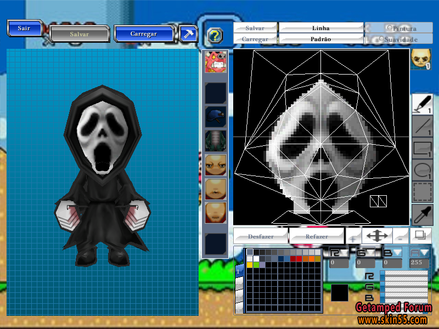Click the plus zoom-in button
439x329 pixels.
pyautogui.click(x=353, y=236)
